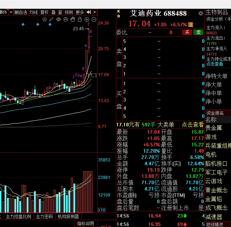Toggle the eye visibility icon
Image resolution: width=231 pixels, height=227 pixels.
(x=59, y=19)
